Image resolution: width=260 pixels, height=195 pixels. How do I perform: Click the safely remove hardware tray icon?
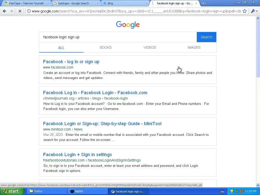point(236,191)
